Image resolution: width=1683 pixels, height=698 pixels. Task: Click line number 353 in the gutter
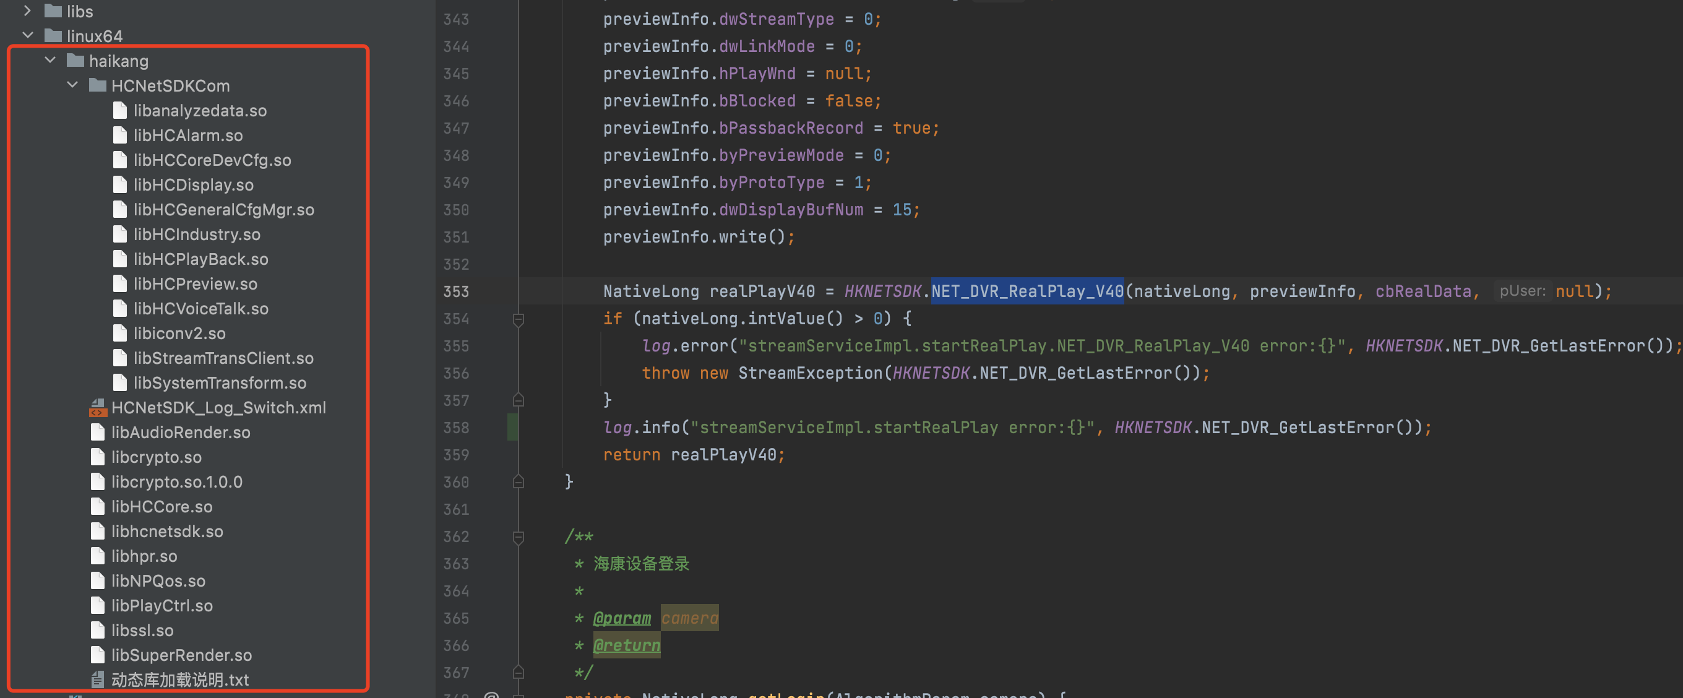tap(457, 291)
